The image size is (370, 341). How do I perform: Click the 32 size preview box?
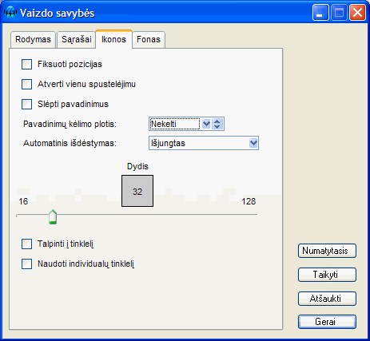tap(137, 191)
